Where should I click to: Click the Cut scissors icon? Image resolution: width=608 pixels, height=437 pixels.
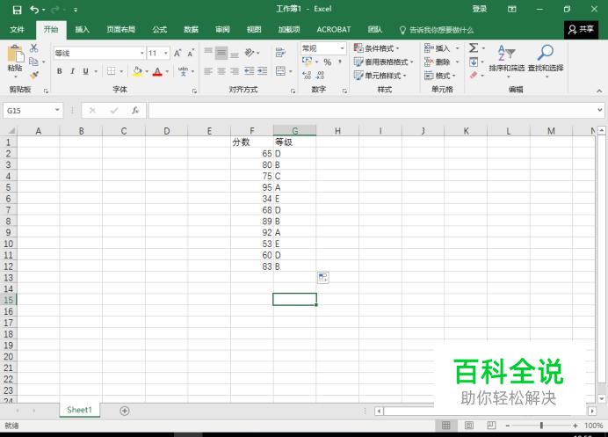(33, 47)
